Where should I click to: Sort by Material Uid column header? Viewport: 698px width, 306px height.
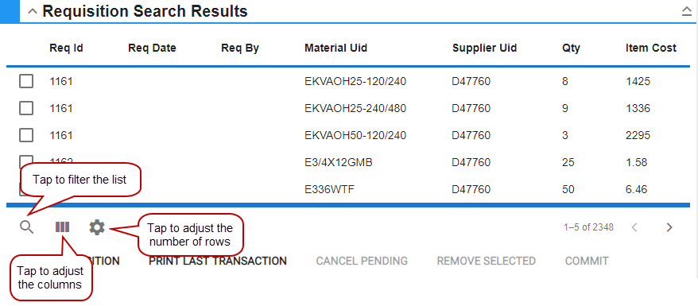click(x=336, y=48)
